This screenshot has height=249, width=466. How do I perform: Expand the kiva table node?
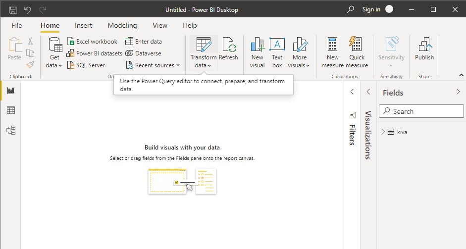pos(383,132)
